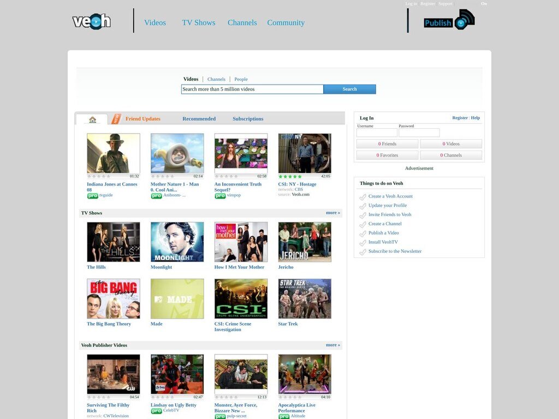This screenshot has height=419, width=559.
Task: Open The Hills show thumbnail
Action: pyautogui.click(x=114, y=242)
